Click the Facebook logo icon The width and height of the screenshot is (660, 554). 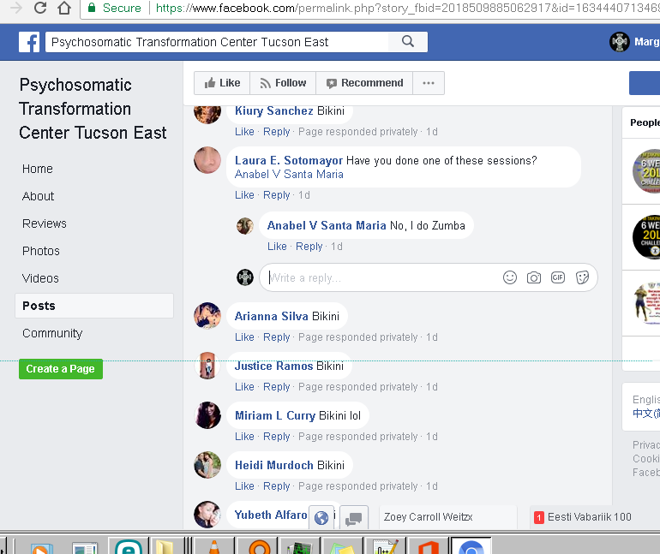pyautogui.click(x=29, y=42)
